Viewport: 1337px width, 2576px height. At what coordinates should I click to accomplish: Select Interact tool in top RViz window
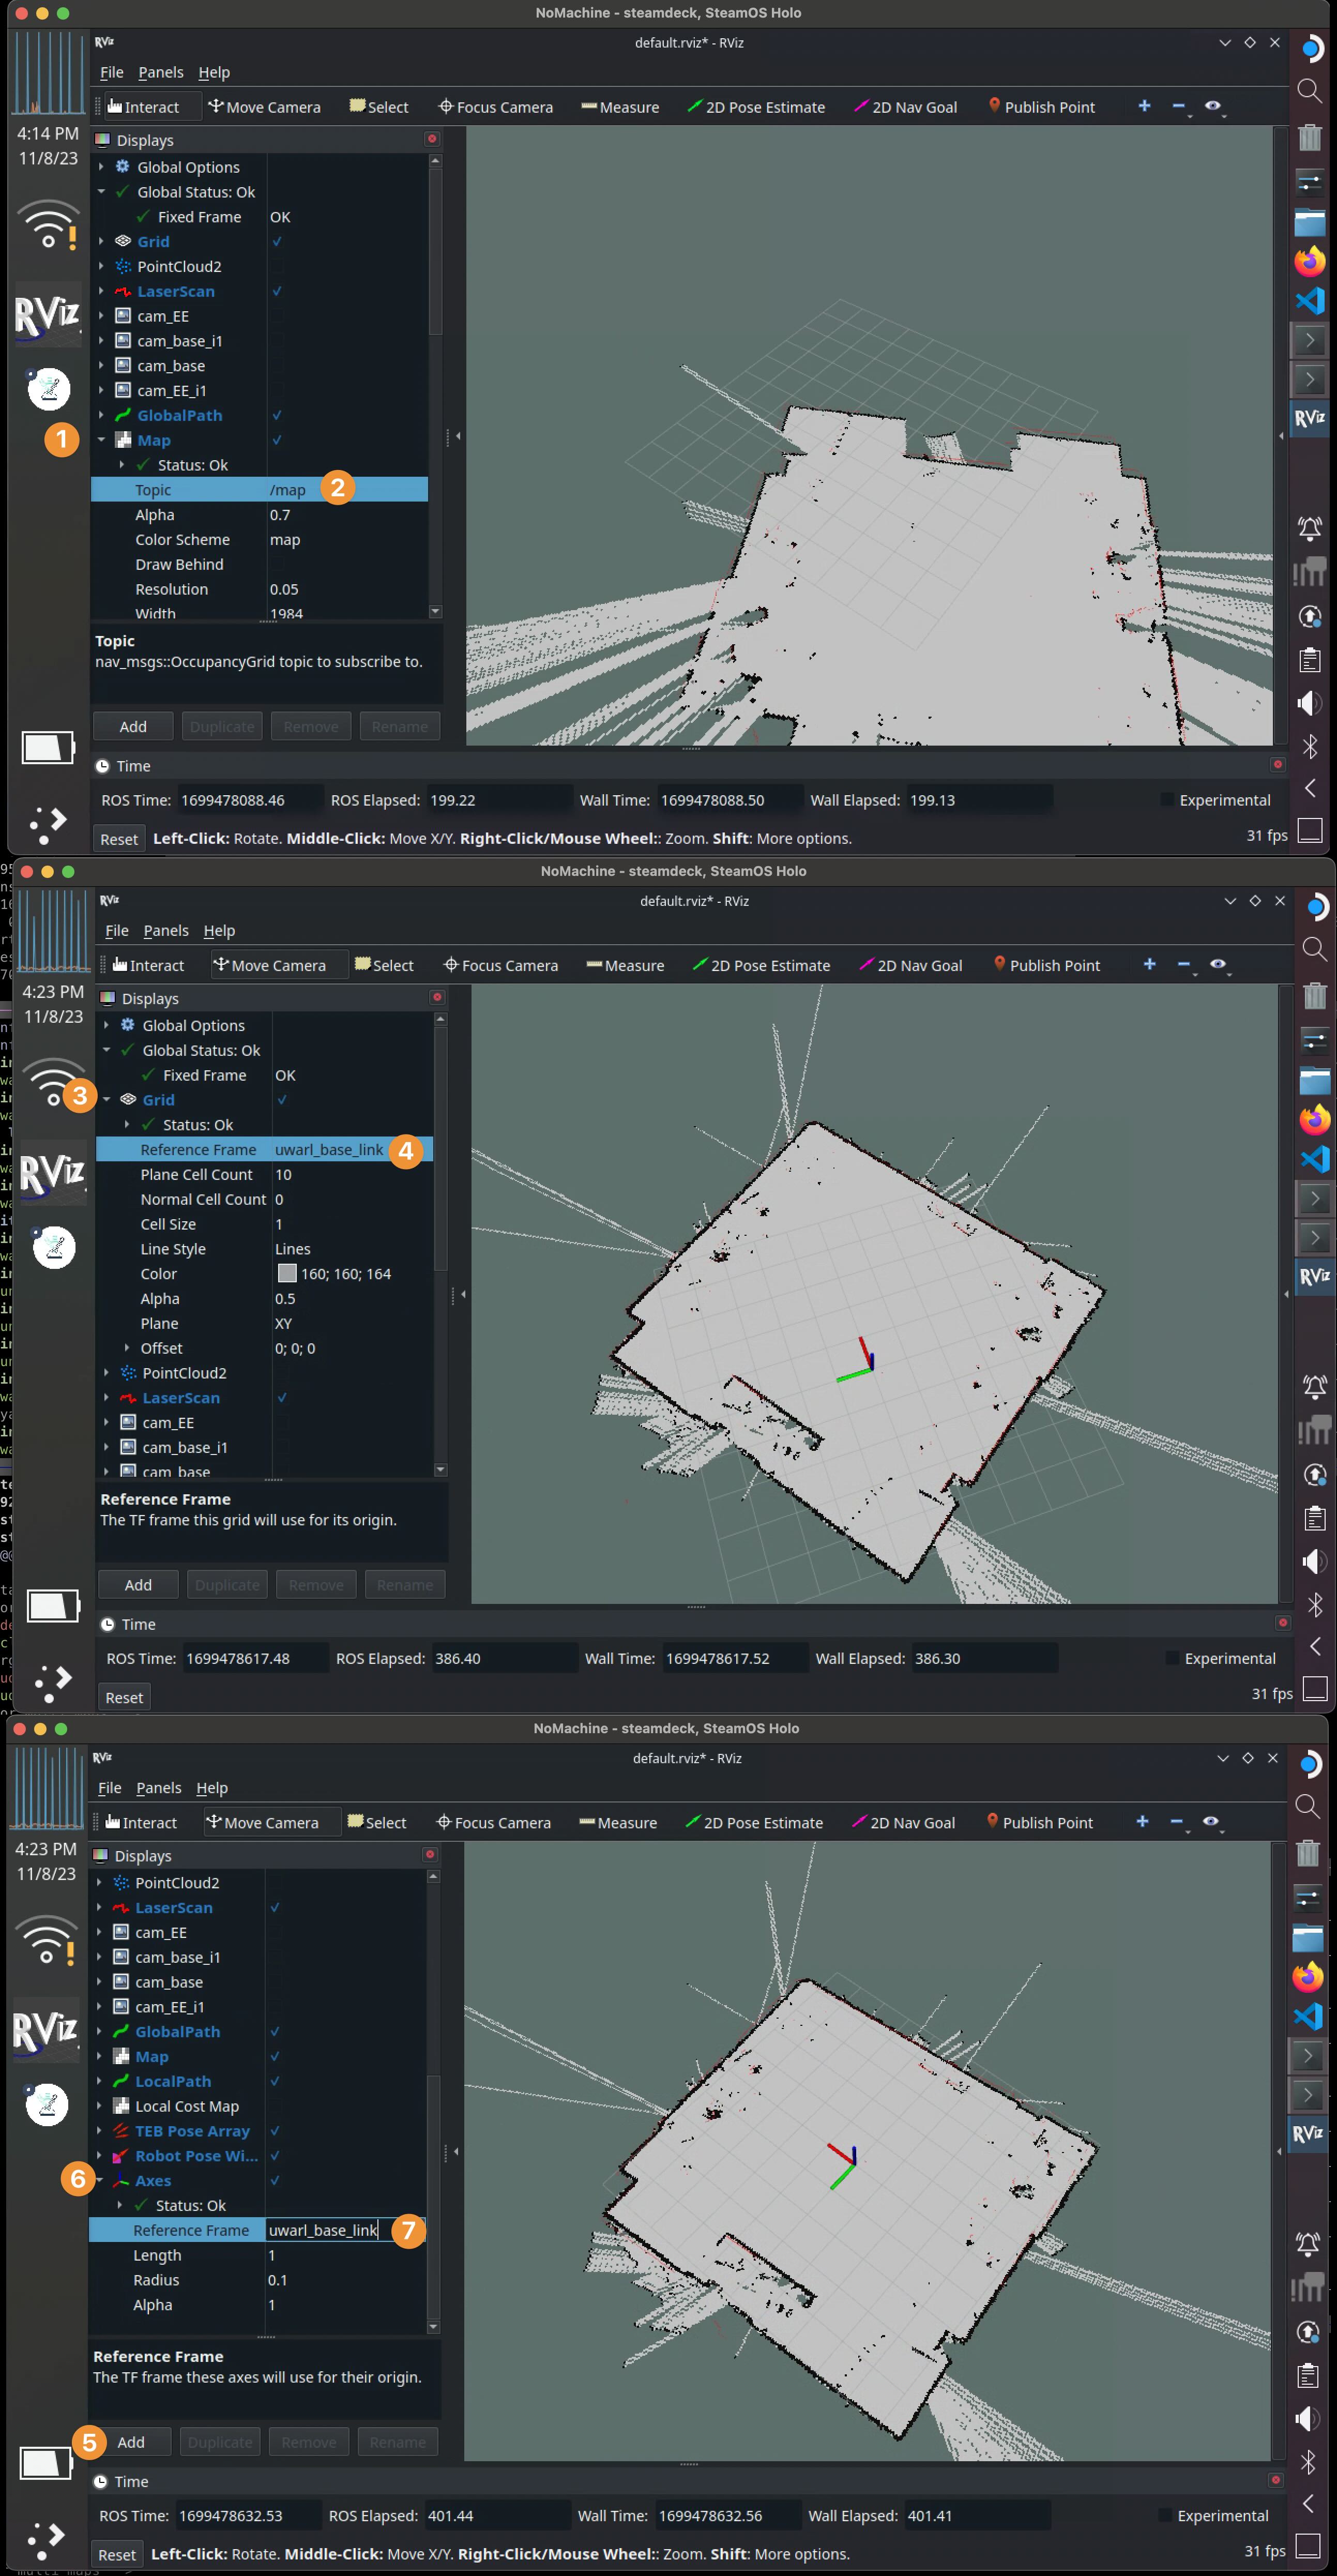[x=143, y=107]
